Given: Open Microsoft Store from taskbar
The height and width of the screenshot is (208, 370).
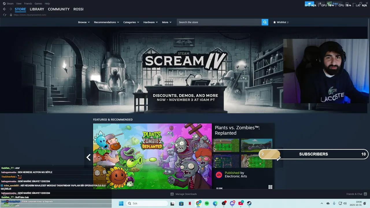Looking at the screenshot, I should [x=181, y=203].
